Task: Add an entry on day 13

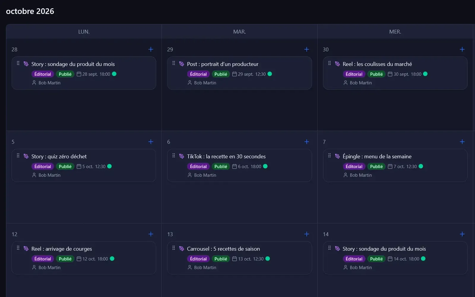Action: pyautogui.click(x=307, y=234)
